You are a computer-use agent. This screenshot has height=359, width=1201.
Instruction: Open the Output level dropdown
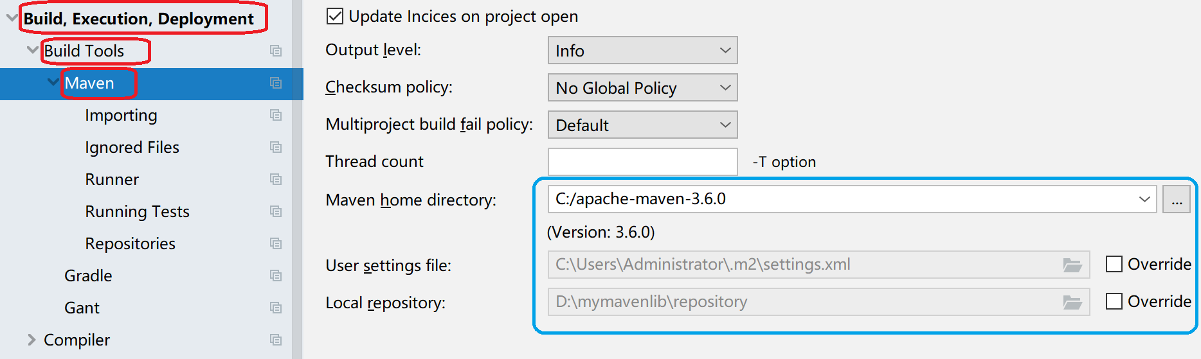[642, 51]
